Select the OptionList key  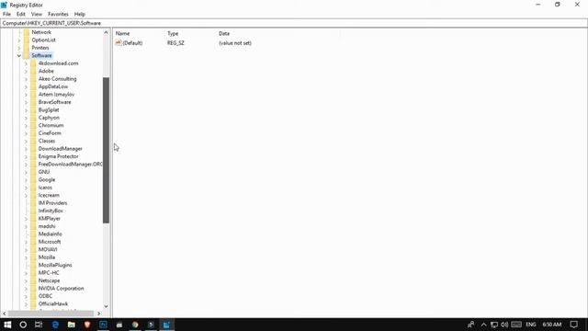pos(43,40)
